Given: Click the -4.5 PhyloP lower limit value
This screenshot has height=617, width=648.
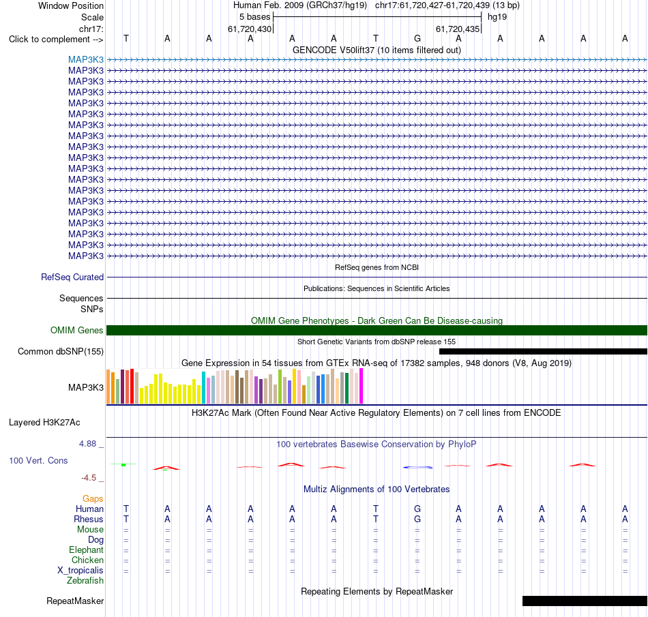Looking at the screenshot, I should pyautogui.click(x=89, y=478).
